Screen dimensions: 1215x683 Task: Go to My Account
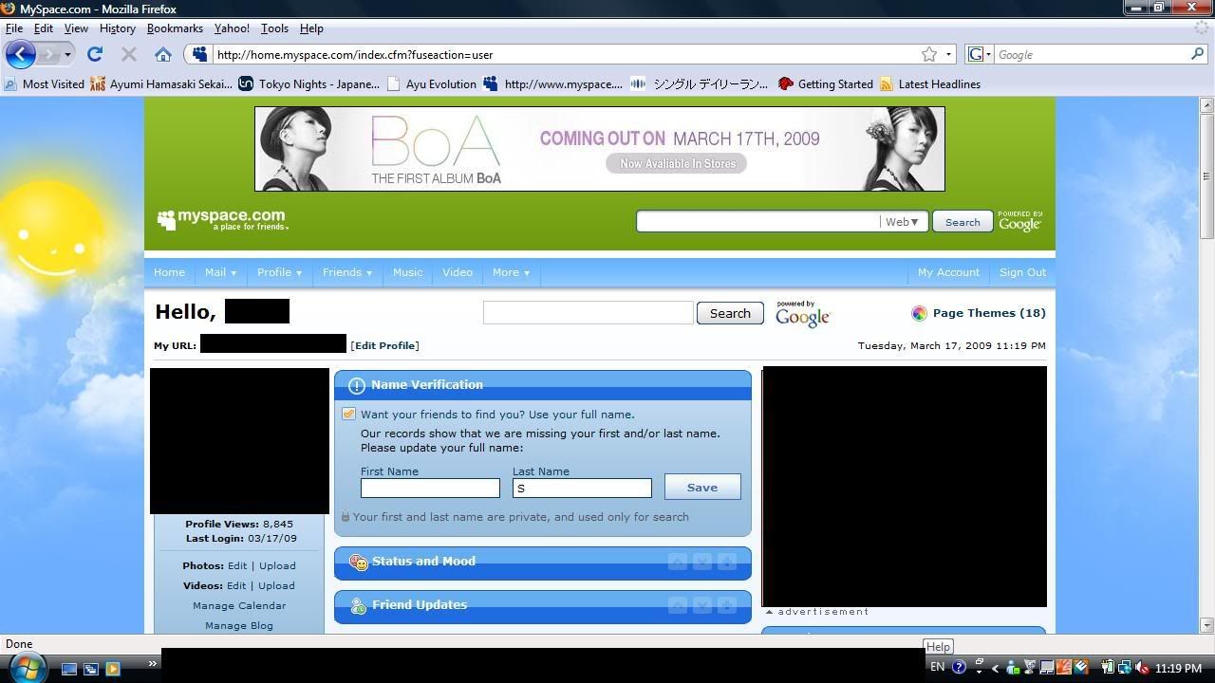click(x=948, y=272)
